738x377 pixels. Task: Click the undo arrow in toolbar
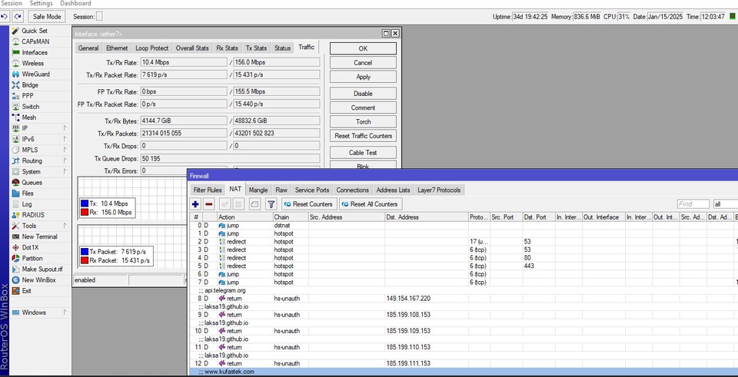(5, 16)
